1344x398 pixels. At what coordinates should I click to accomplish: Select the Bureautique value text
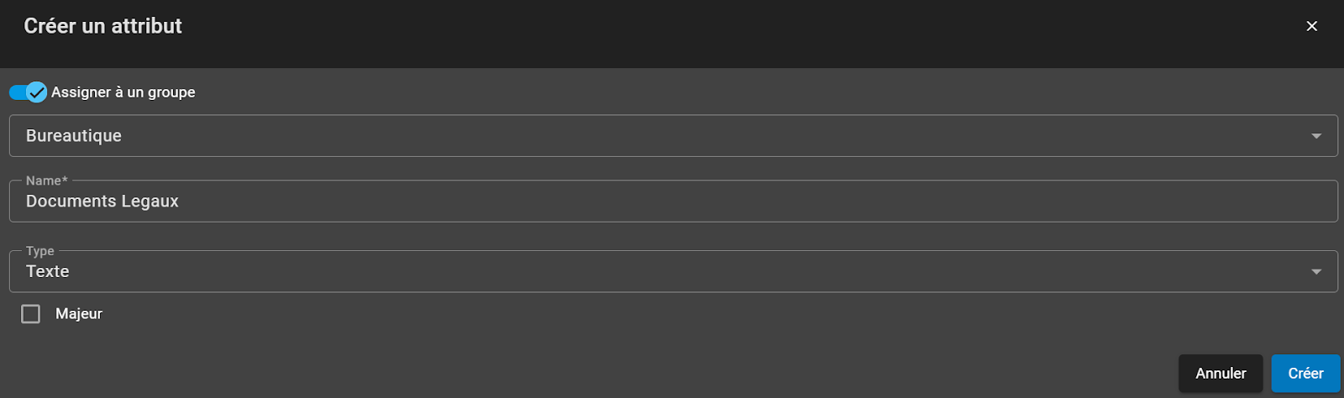pos(74,136)
